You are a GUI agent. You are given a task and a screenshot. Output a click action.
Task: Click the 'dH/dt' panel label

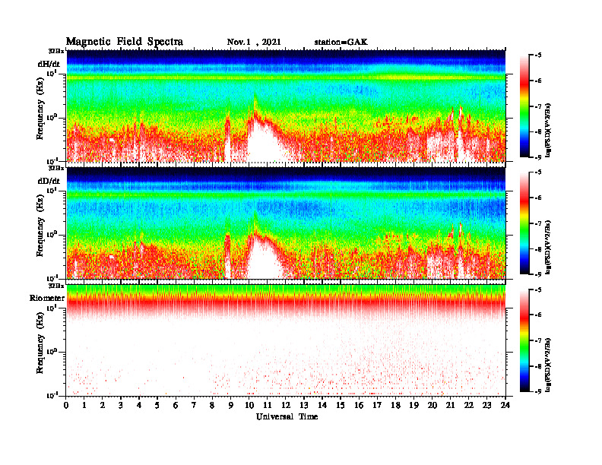click(49, 64)
